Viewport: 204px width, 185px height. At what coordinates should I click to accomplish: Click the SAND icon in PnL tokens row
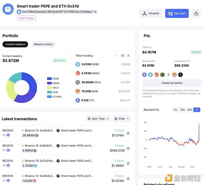(x=150, y=75)
